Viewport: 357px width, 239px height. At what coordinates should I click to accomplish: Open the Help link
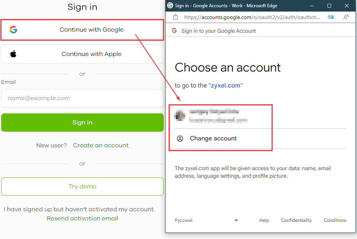pyautogui.click(x=264, y=220)
